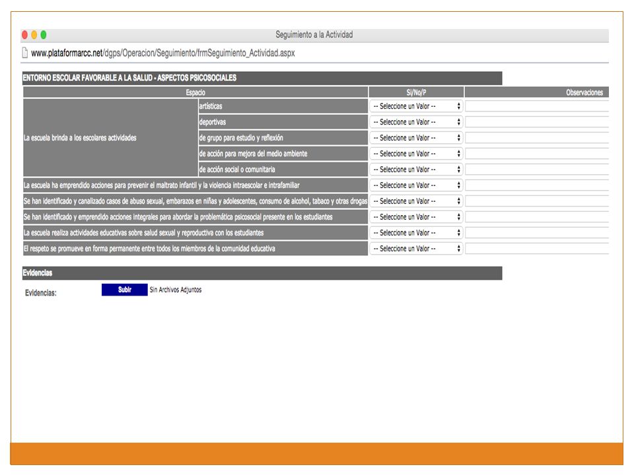
Task: Click 'Seguimiento a la Actividad' window title
Action: (x=314, y=35)
